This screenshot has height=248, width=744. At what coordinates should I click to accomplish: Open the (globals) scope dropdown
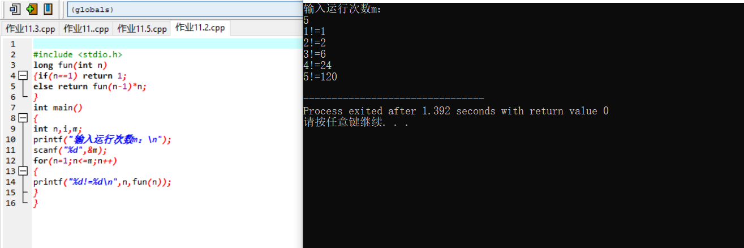pyautogui.click(x=184, y=10)
